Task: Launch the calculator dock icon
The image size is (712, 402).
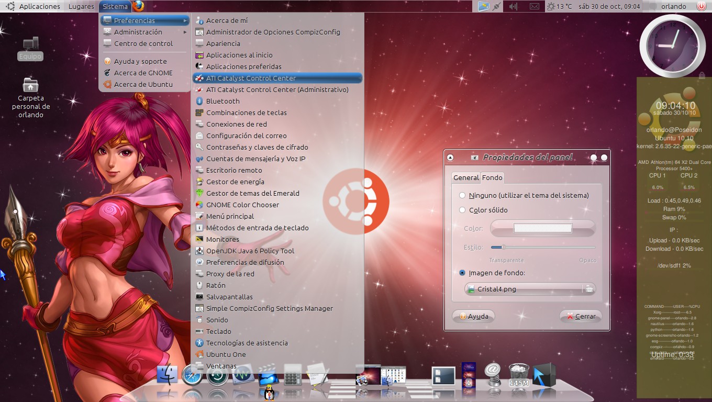Action: tap(293, 375)
